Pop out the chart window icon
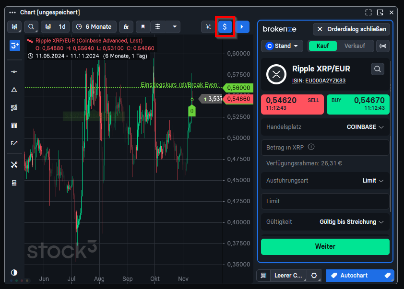 click(380, 12)
